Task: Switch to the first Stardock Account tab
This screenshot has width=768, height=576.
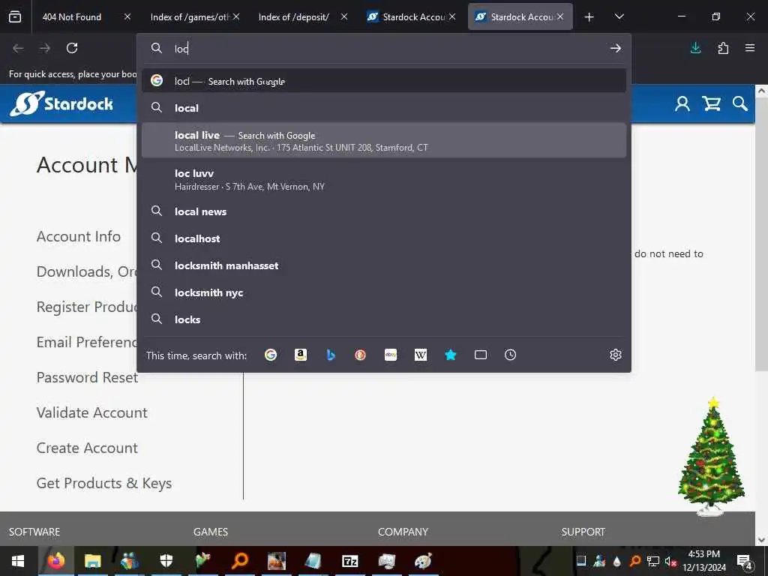Action: coord(406,16)
